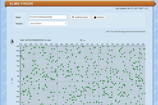The height and width of the screenshot is (105, 158).
Task: Click the Version: field label
Action: click(19, 24)
